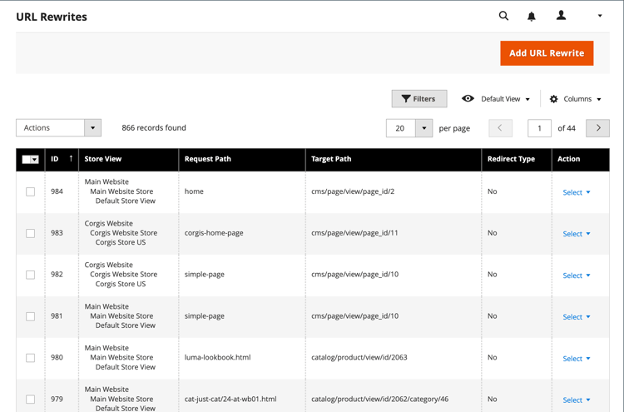Toggle the select-all header checkbox

(26, 159)
